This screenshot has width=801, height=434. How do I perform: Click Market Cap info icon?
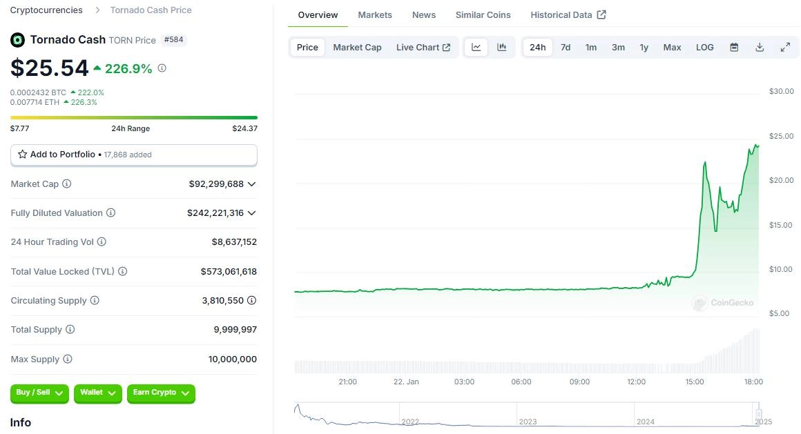tap(67, 184)
